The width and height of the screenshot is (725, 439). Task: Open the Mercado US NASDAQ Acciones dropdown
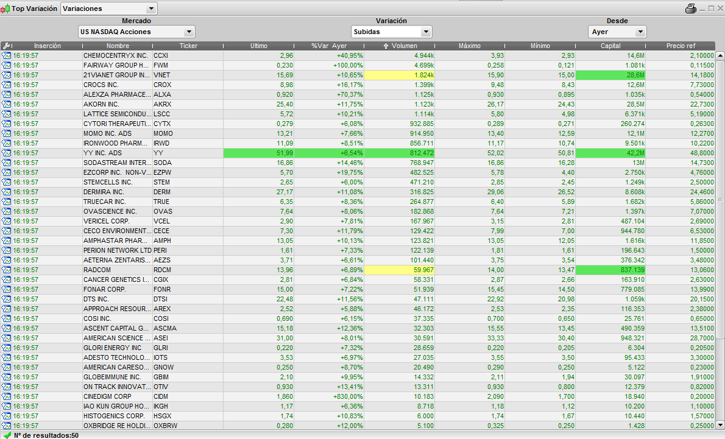coord(136,32)
